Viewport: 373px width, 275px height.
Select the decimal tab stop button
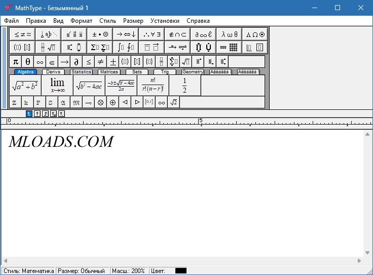[x=61, y=114]
